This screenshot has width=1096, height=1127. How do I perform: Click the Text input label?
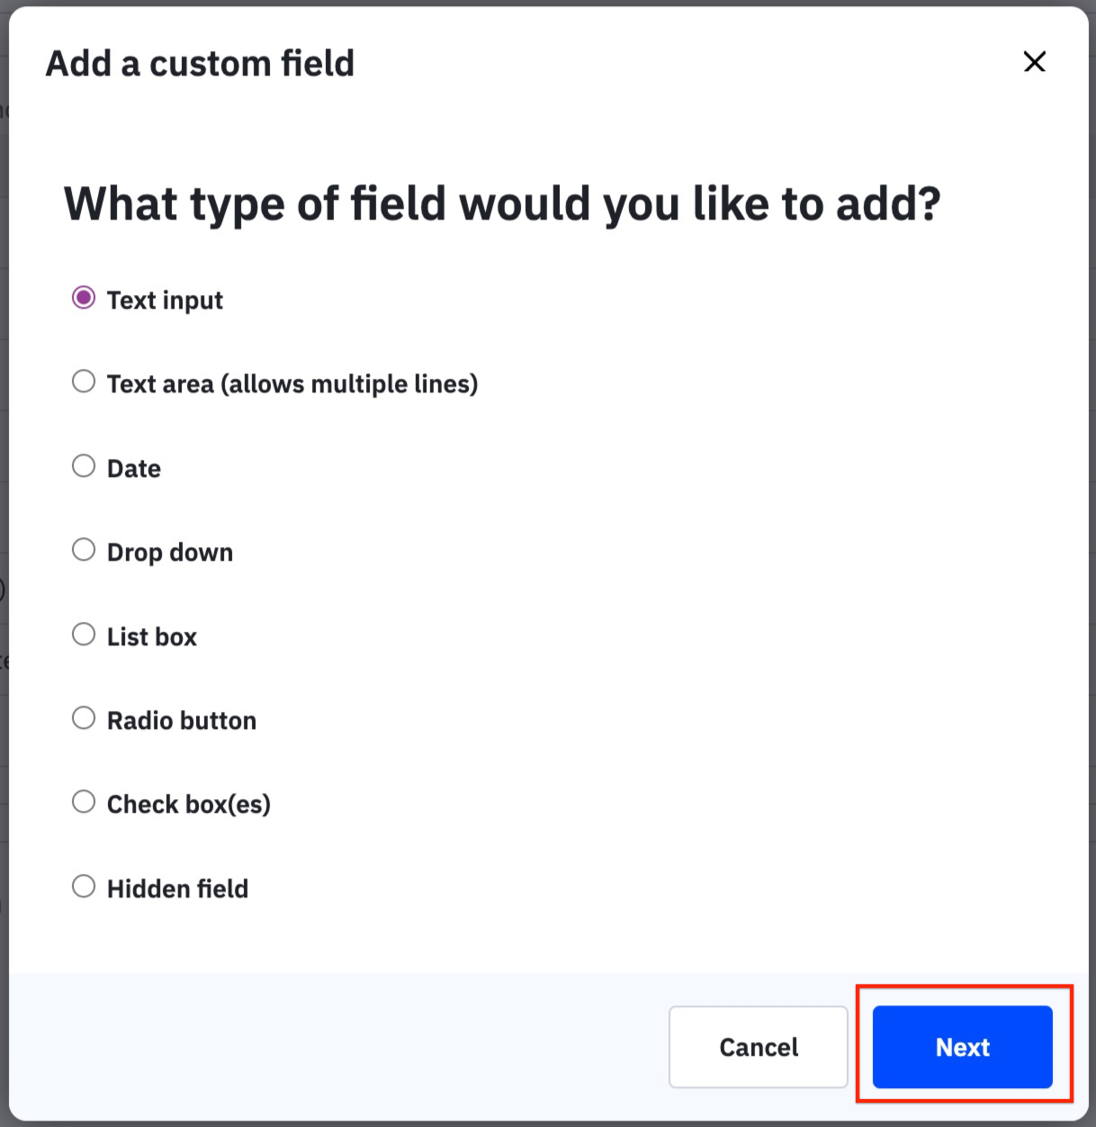pyautogui.click(x=166, y=300)
